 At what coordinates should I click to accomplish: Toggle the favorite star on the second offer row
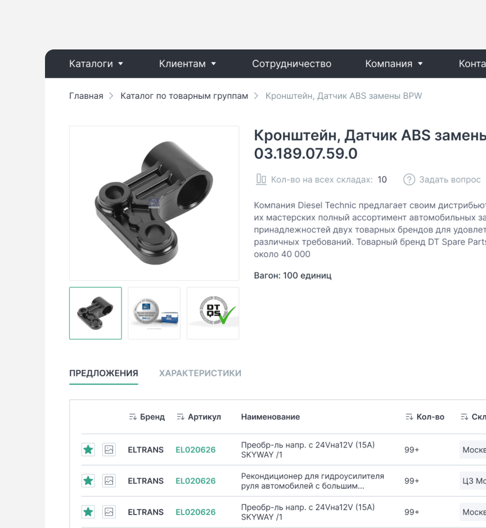(x=88, y=481)
